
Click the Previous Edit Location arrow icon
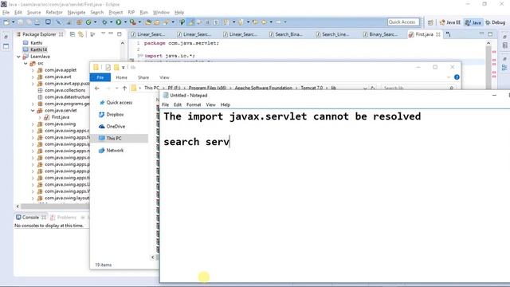click(x=255, y=22)
